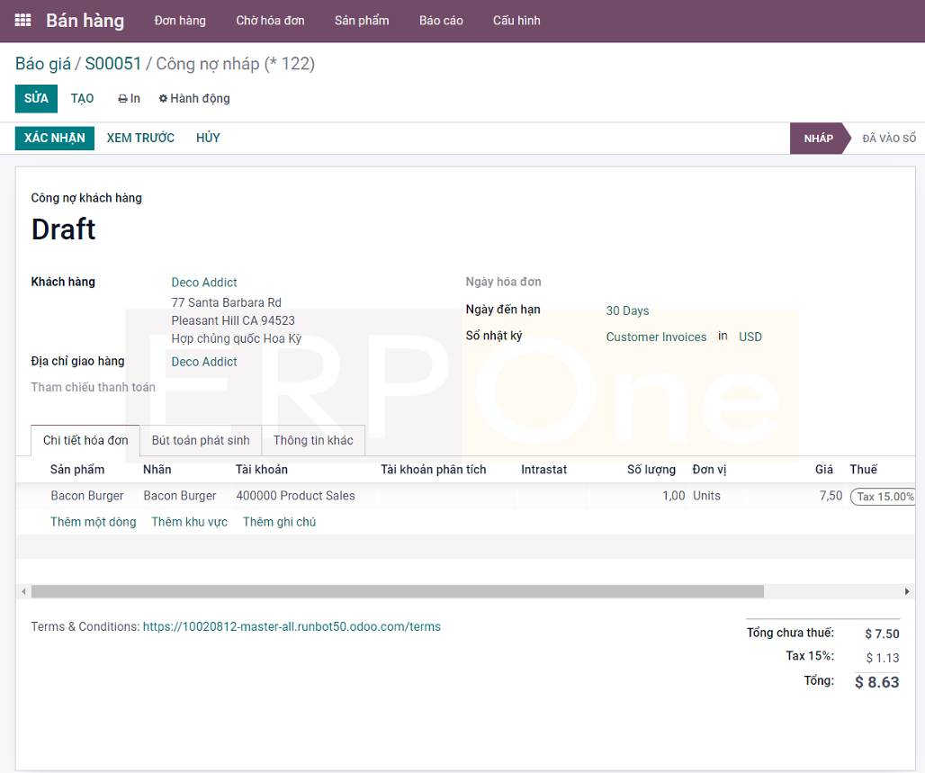Select the $ 1.13 tax amount
The image size is (925, 773).
[x=883, y=658]
